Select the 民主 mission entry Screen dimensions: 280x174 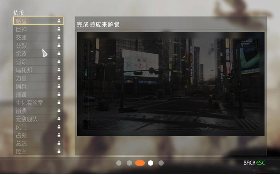(x=38, y=152)
